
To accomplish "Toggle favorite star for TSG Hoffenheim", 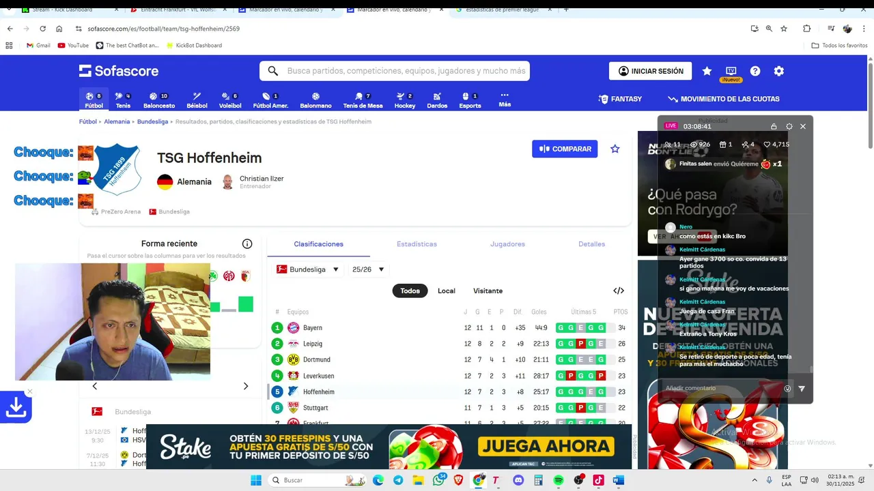I will (615, 149).
